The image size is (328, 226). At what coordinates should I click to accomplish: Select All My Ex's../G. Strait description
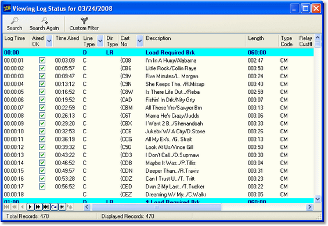[x=168, y=139]
